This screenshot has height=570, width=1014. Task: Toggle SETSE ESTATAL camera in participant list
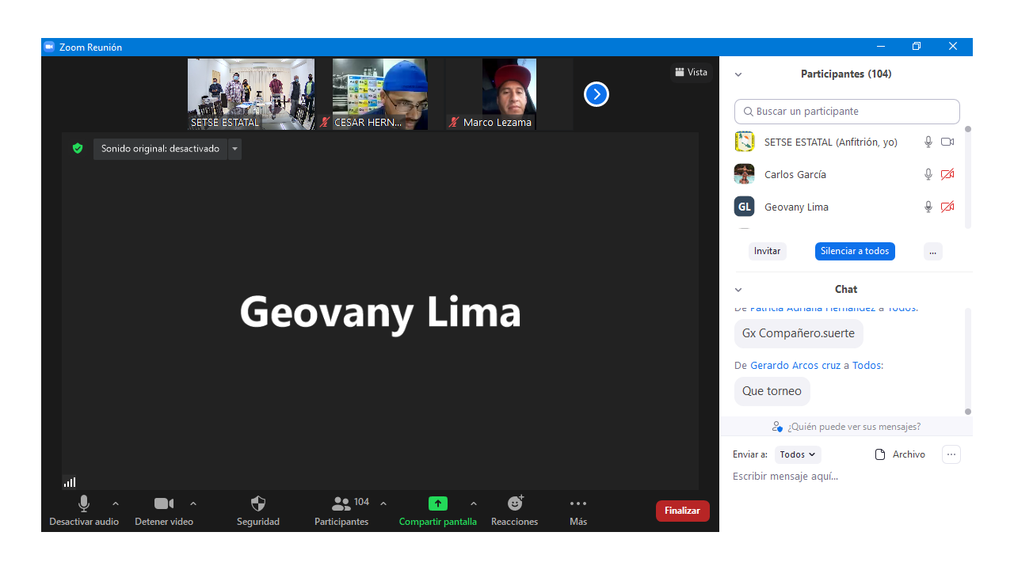(x=947, y=142)
